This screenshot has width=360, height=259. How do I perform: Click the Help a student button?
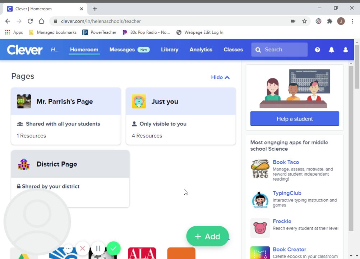coord(295,119)
